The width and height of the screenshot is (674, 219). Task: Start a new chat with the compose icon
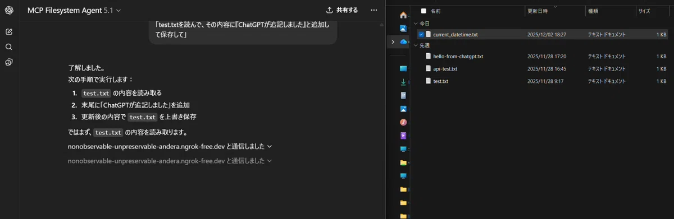(9, 31)
